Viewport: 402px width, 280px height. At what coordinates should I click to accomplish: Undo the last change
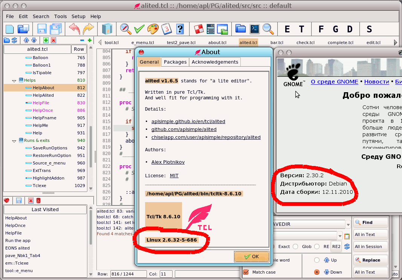point(75,29)
